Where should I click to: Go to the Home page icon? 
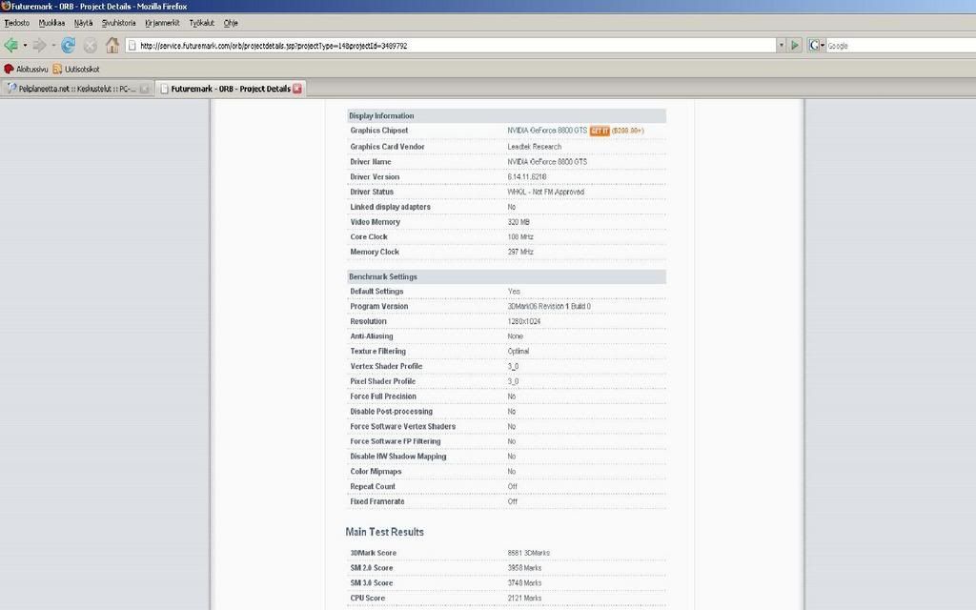coord(112,45)
